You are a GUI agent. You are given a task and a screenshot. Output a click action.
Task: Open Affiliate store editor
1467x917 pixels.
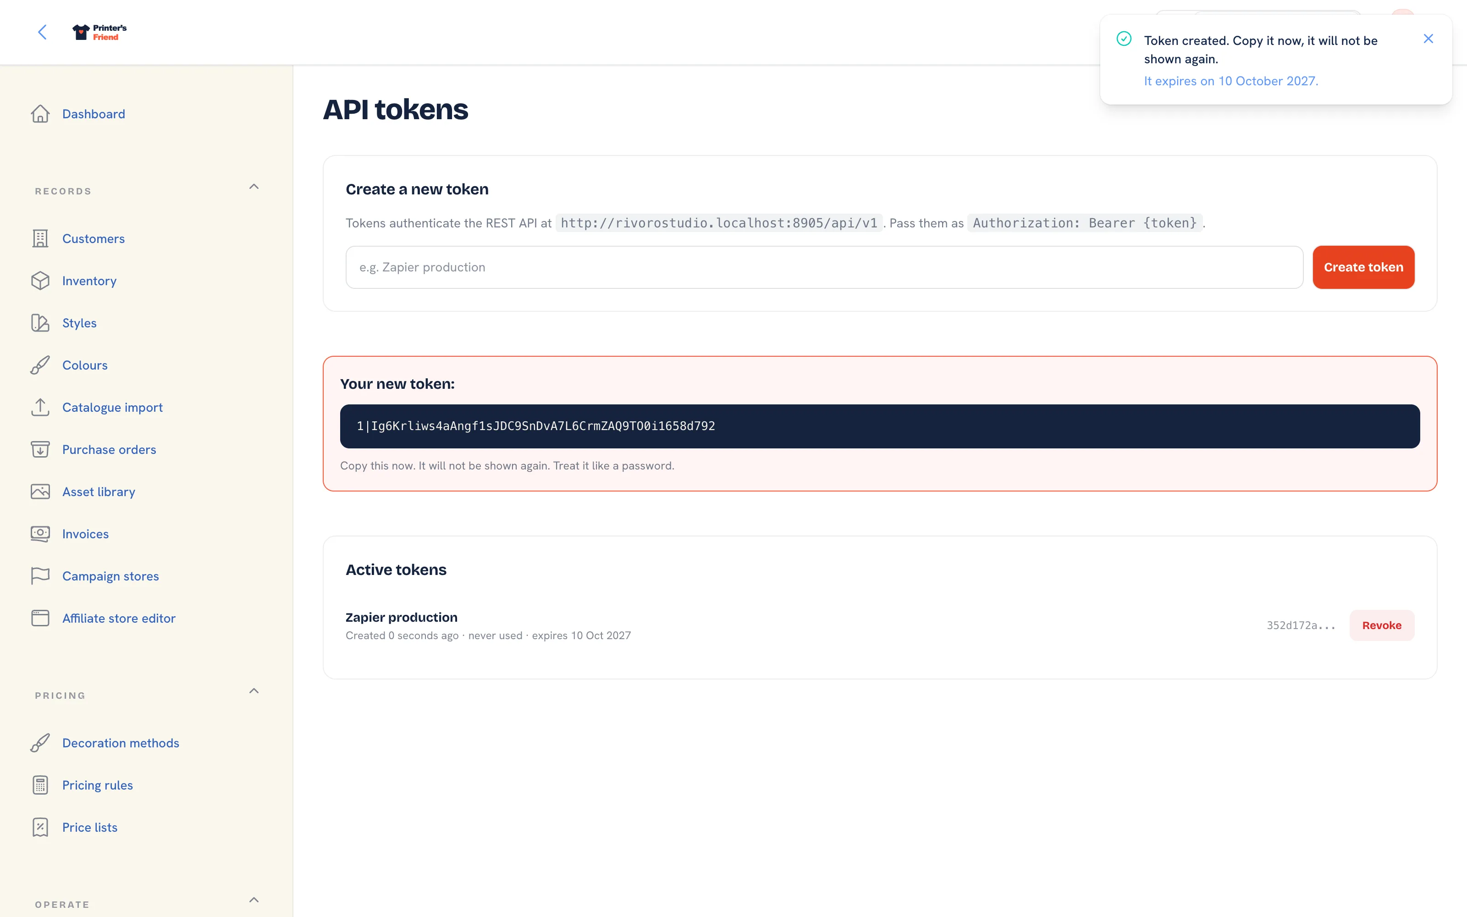[x=119, y=618]
